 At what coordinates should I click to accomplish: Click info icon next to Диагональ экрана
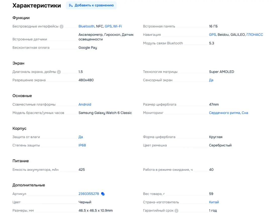[x=59, y=72]
